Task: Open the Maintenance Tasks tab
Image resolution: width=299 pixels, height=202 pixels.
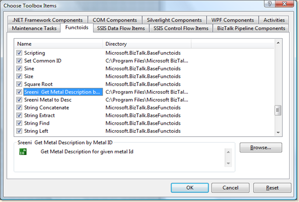Action: pyautogui.click(x=34, y=28)
